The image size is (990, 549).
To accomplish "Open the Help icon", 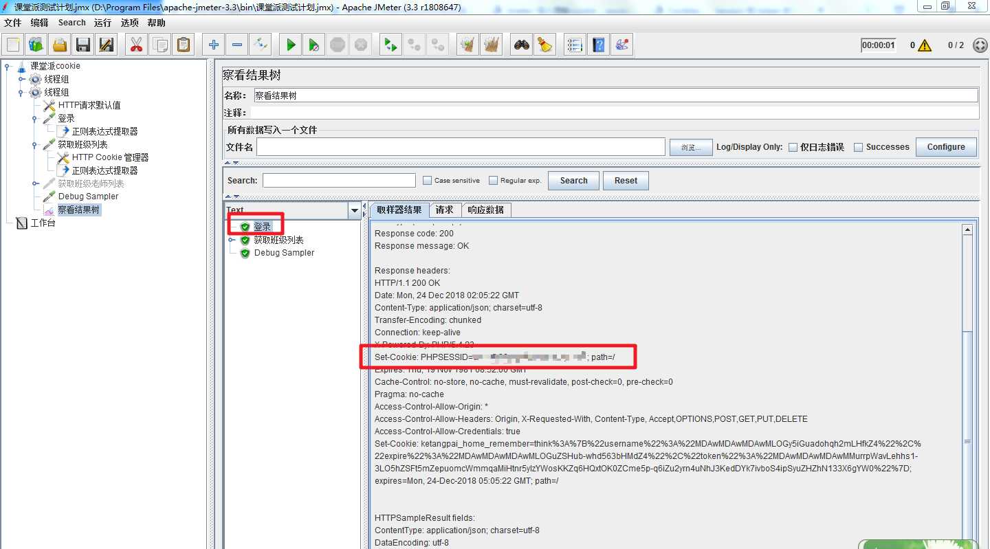I will [599, 45].
